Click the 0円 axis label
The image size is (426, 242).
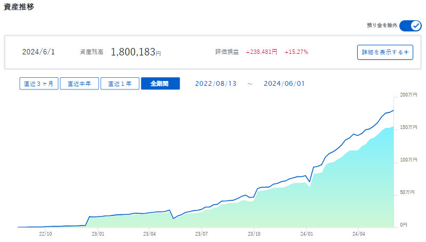coord(405,225)
